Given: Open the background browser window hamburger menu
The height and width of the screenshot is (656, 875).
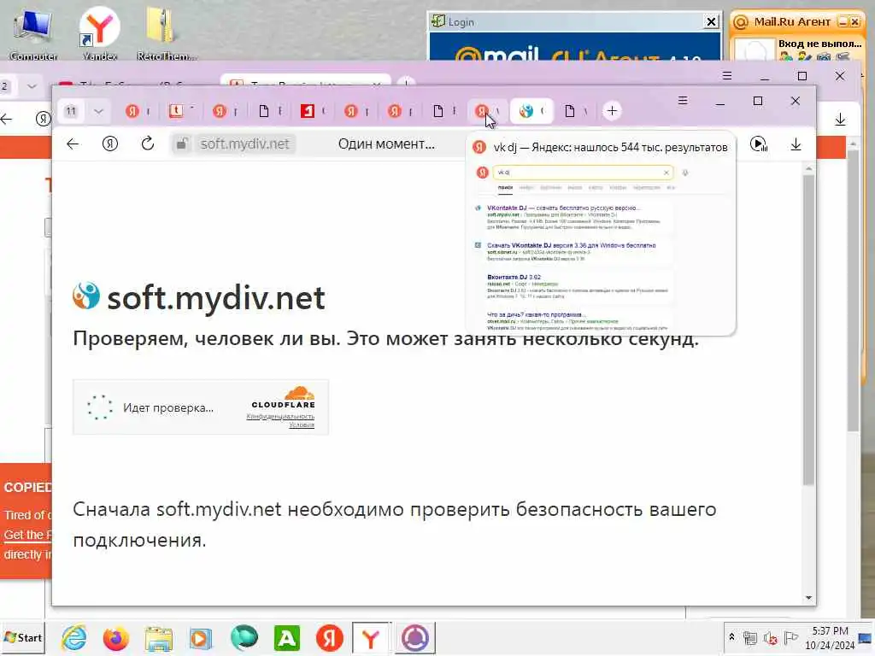Looking at the screenshot, I should 726,75.
